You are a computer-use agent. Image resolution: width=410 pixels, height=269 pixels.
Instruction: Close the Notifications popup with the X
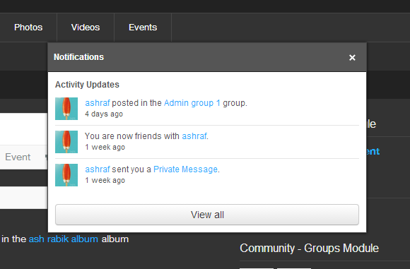pyautogui.click(x=352, y=57)
